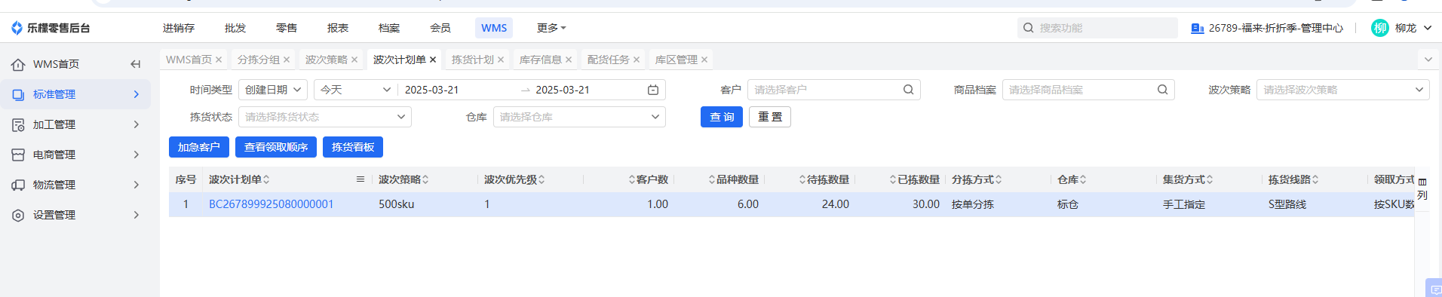Sort by 波次计划单 column

coord(266,179)
